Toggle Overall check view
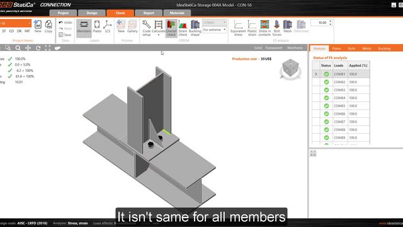The width and height of the screenshot is (403, 227). coord(171,28)
